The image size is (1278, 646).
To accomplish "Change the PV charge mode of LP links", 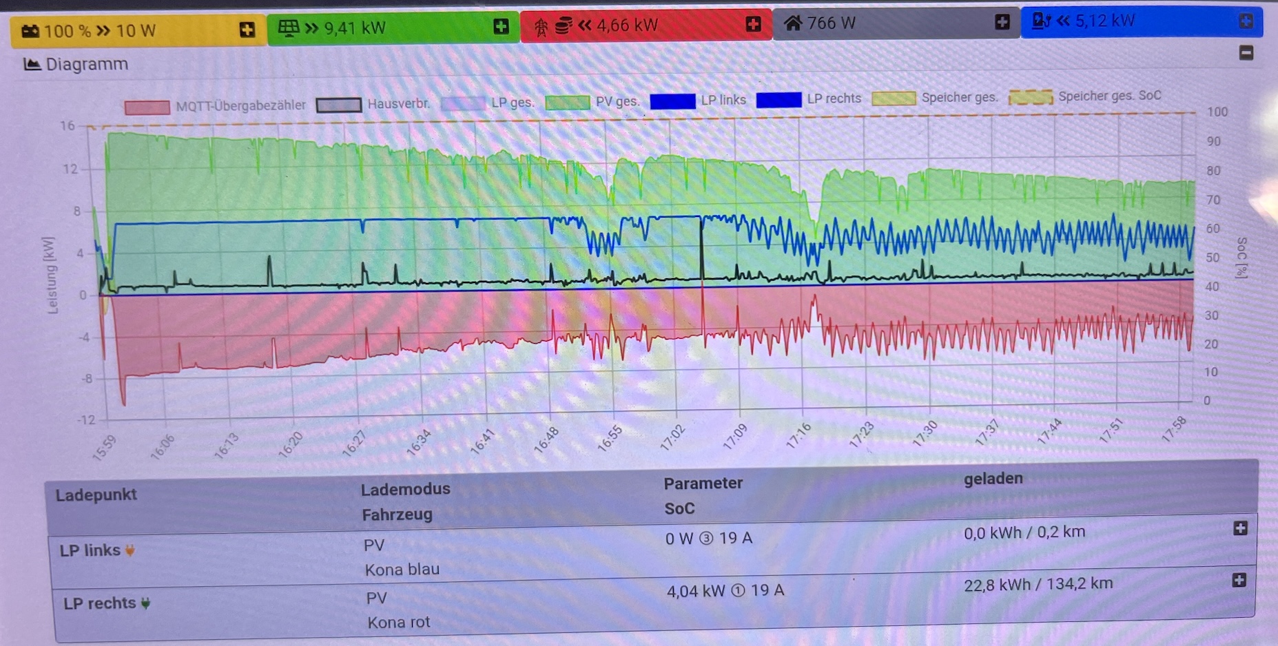I will tap(374, 545).
